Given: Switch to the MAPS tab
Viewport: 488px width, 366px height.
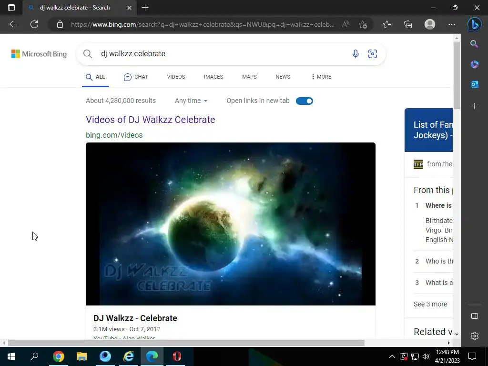Looking at the screenshot, I should (x=249, y=77).
